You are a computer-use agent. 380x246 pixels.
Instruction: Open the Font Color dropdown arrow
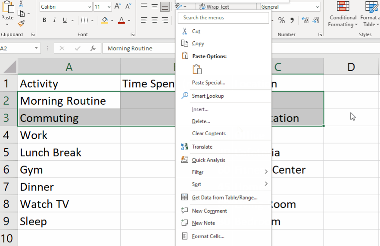coord(129,20)
